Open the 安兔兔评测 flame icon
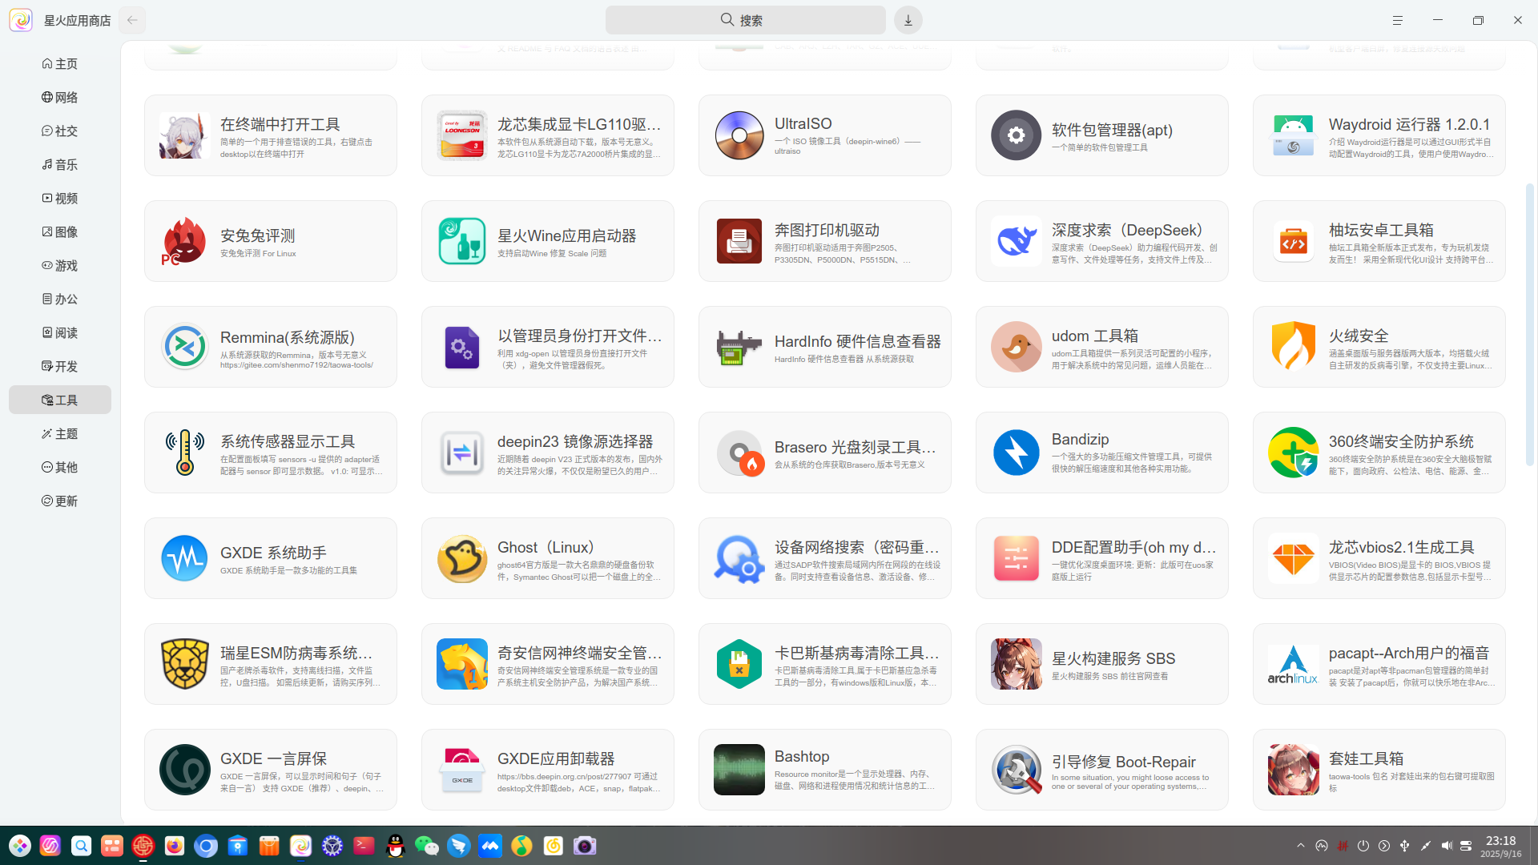 [x=184, y=241]
